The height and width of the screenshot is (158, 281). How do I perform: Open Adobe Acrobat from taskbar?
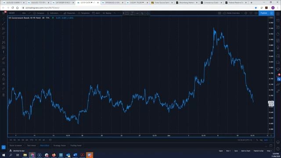coord(83,155)
